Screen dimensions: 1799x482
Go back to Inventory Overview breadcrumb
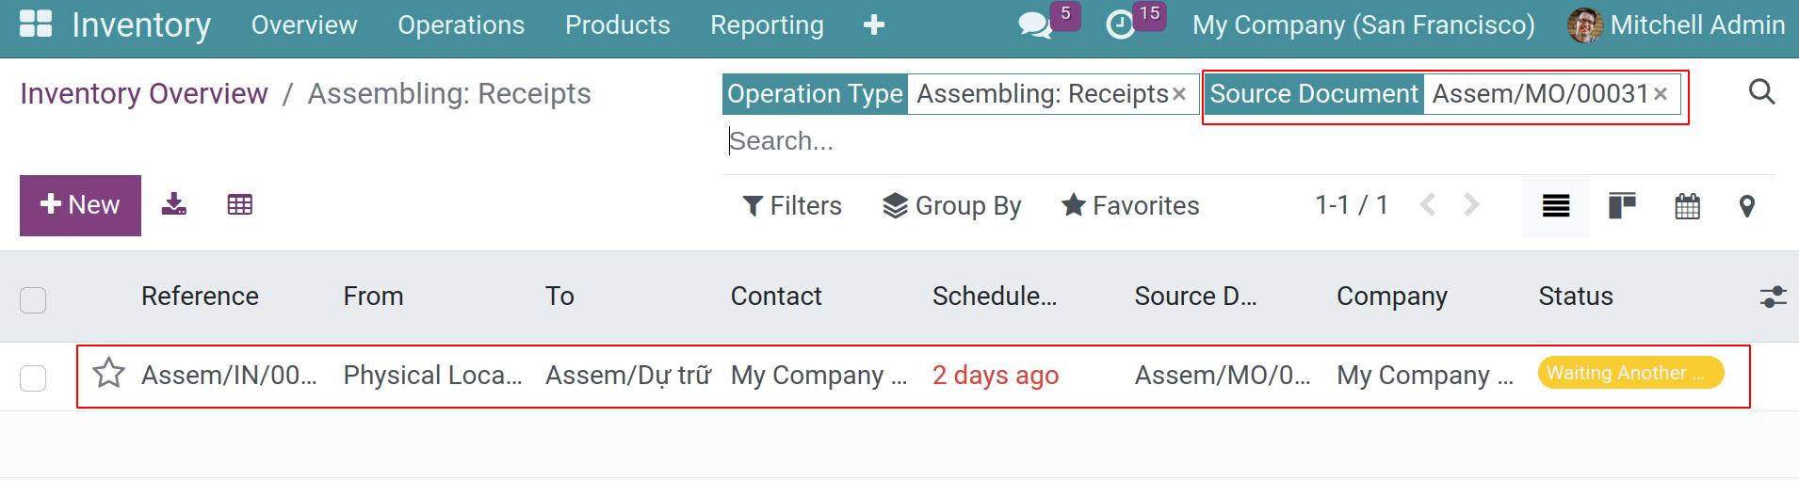[144, 93]
